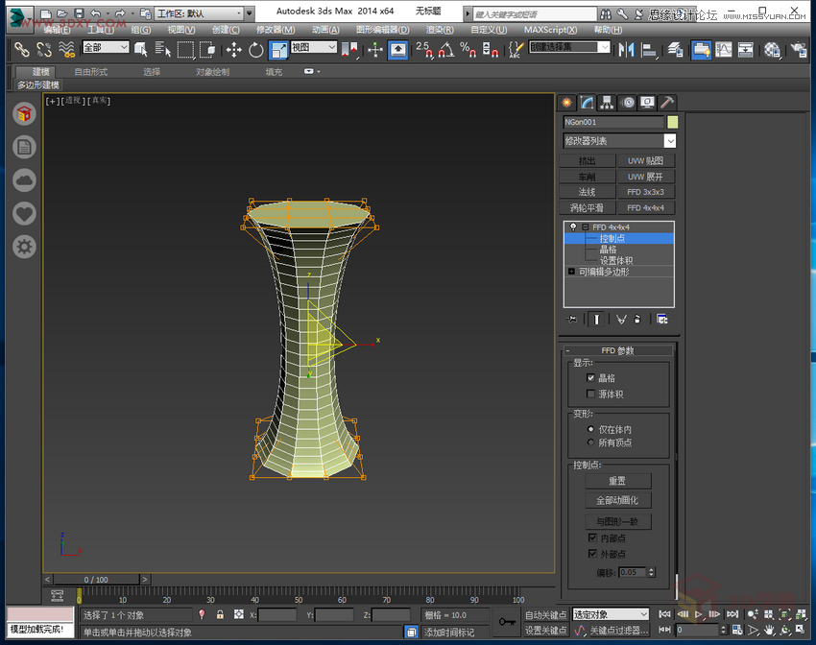This screenshot has width=816, height=645.
Task: Open the 渲染 menu
Action: pyautogui.click(x=439, y=30)
